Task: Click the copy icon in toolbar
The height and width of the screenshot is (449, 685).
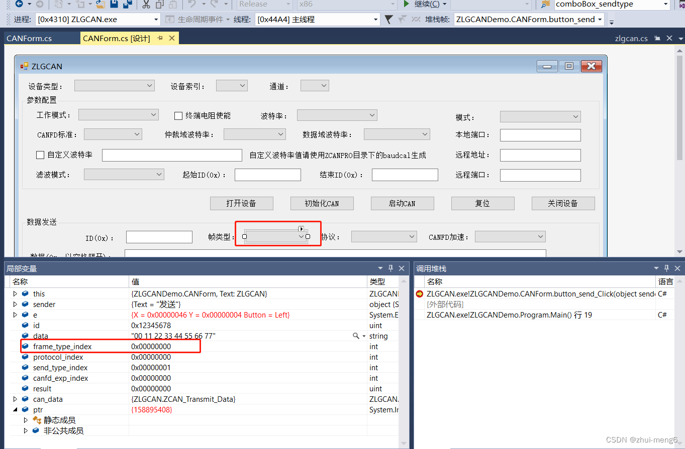Action: (159, 4)
